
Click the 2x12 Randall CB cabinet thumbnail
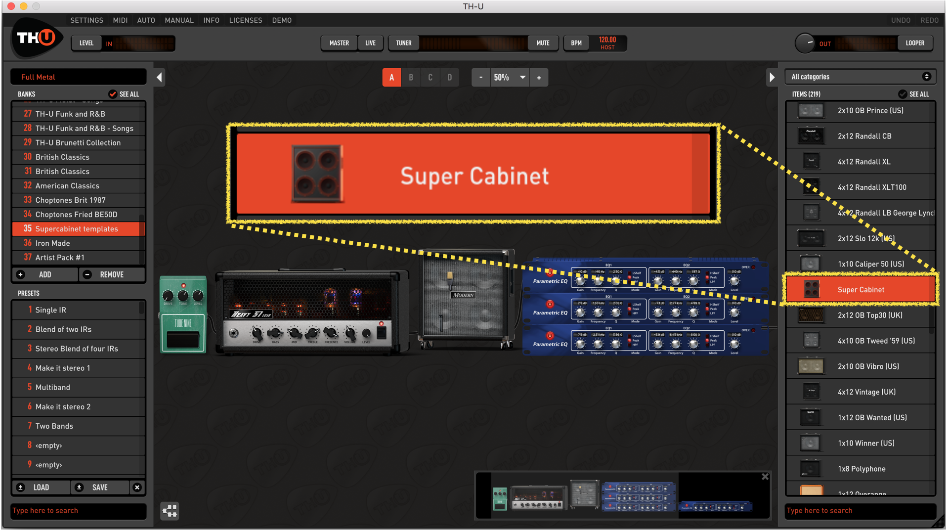[x=811, y=136]
